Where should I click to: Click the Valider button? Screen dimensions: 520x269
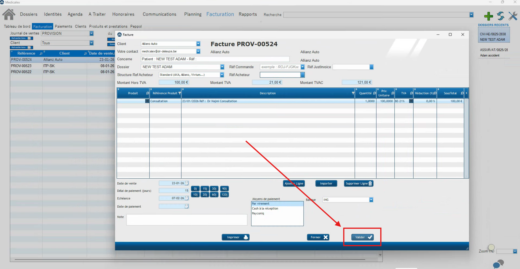[362, 237]
